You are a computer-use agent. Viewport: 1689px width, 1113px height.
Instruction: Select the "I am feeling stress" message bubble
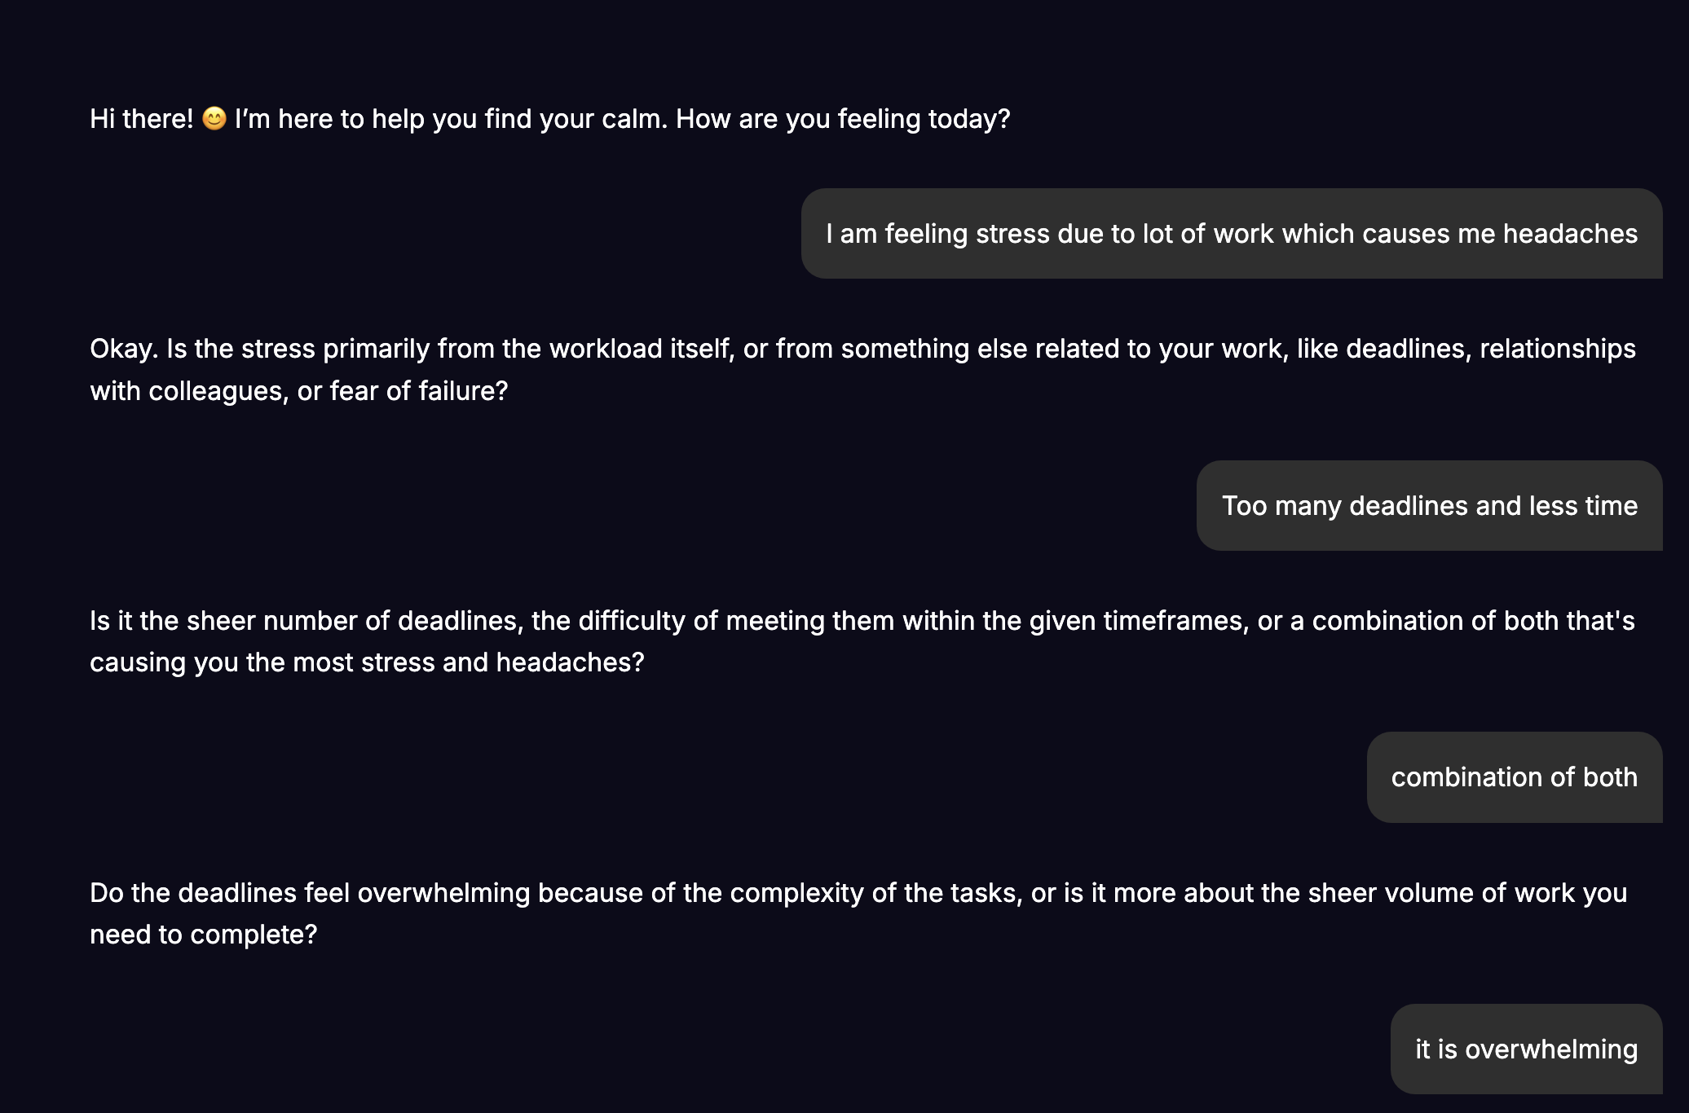pyautogui.click(x=1231, y=234)
